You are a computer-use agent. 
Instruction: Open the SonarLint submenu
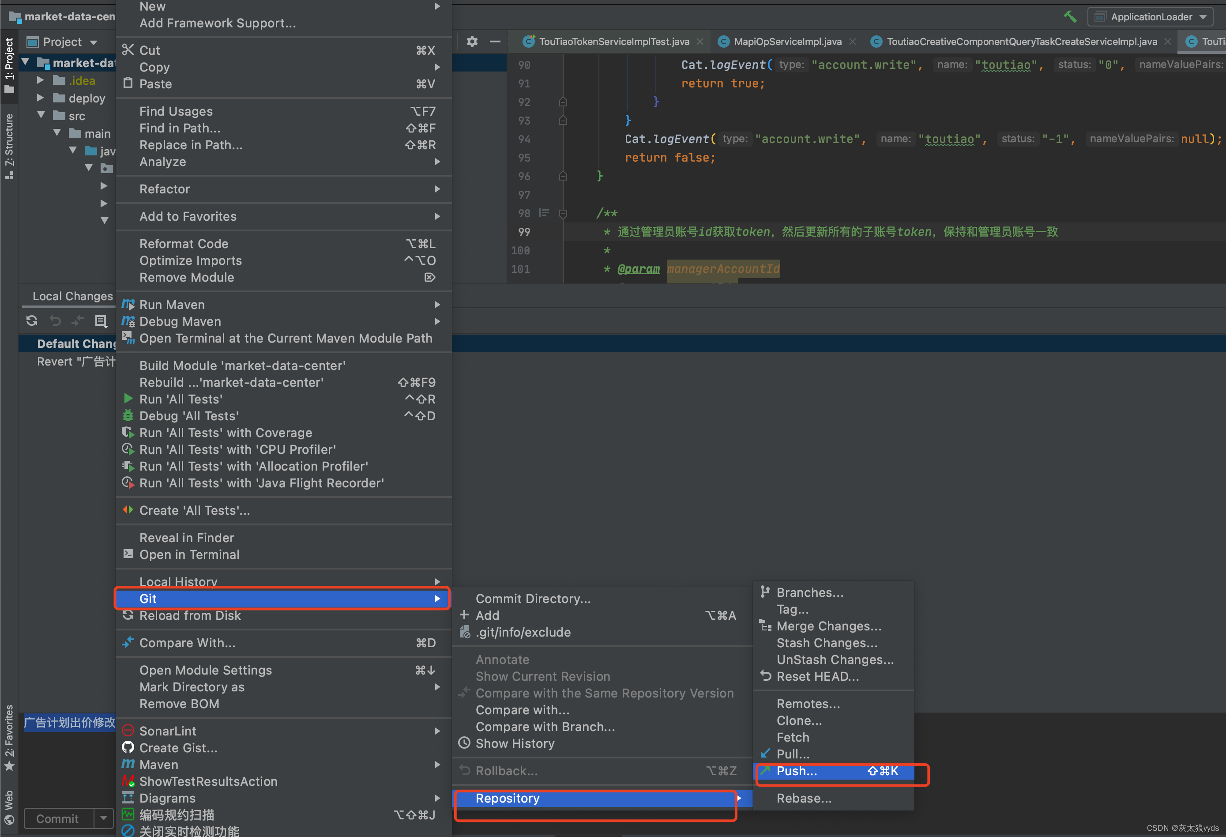(283, 731)
